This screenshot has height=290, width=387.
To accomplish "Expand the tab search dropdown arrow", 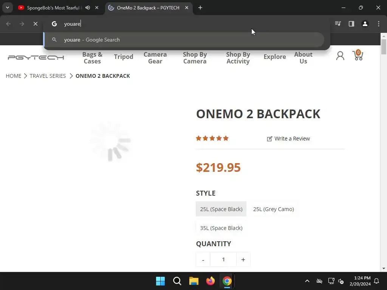I will pyautogui.click(x=7, y=8).
